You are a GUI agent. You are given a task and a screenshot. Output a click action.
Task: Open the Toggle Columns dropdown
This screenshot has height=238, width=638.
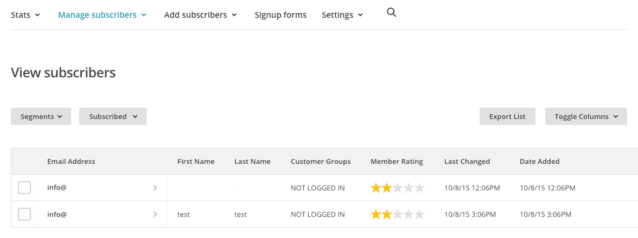coord(586,116)
